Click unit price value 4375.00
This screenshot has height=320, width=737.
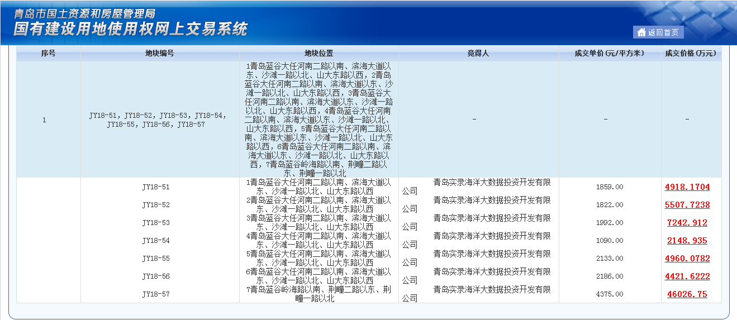(x=610, y=294)
